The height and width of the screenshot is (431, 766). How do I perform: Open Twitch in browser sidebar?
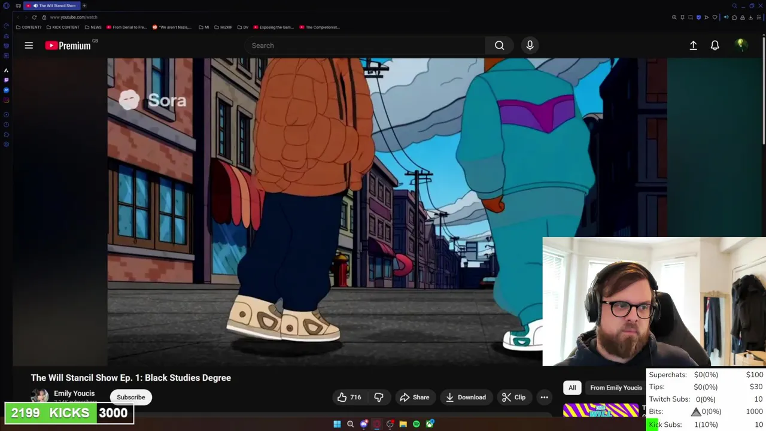click(x=6, y=80)
